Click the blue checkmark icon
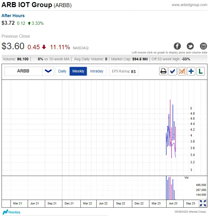This screenshot has width=209, height=216. 173,71
